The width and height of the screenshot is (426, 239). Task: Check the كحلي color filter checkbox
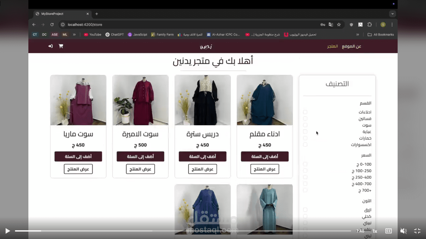point(305,216)
